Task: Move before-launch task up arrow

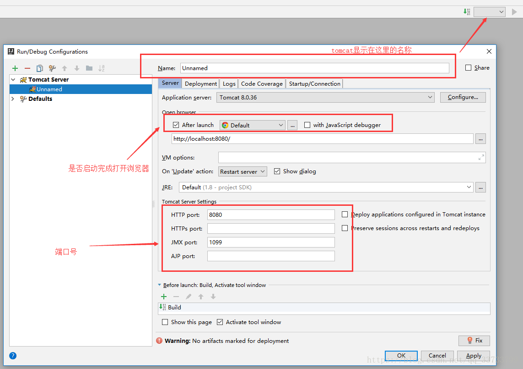Action: [201, 297]
